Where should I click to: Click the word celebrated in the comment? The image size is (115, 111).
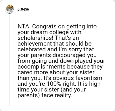[x=32, y=49]
